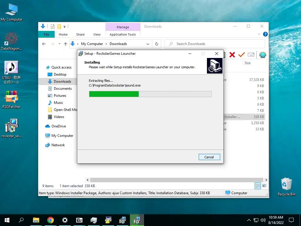Click Downloads in the address breadcrumb
Viewport: 301px width, 226px height.
click(x=118, y=44)
